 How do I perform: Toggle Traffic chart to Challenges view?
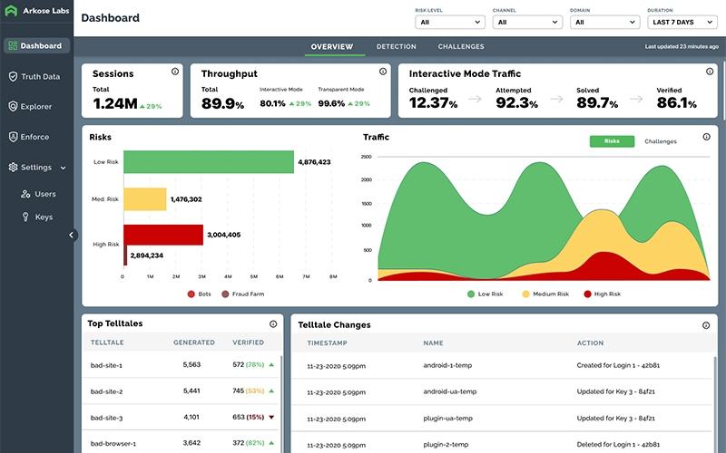click(661, 141)
